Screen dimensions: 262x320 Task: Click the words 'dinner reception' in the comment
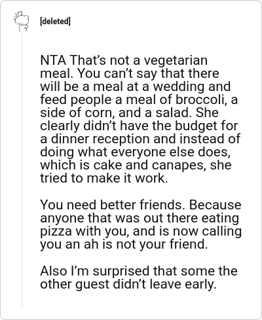tap(113, 139)
